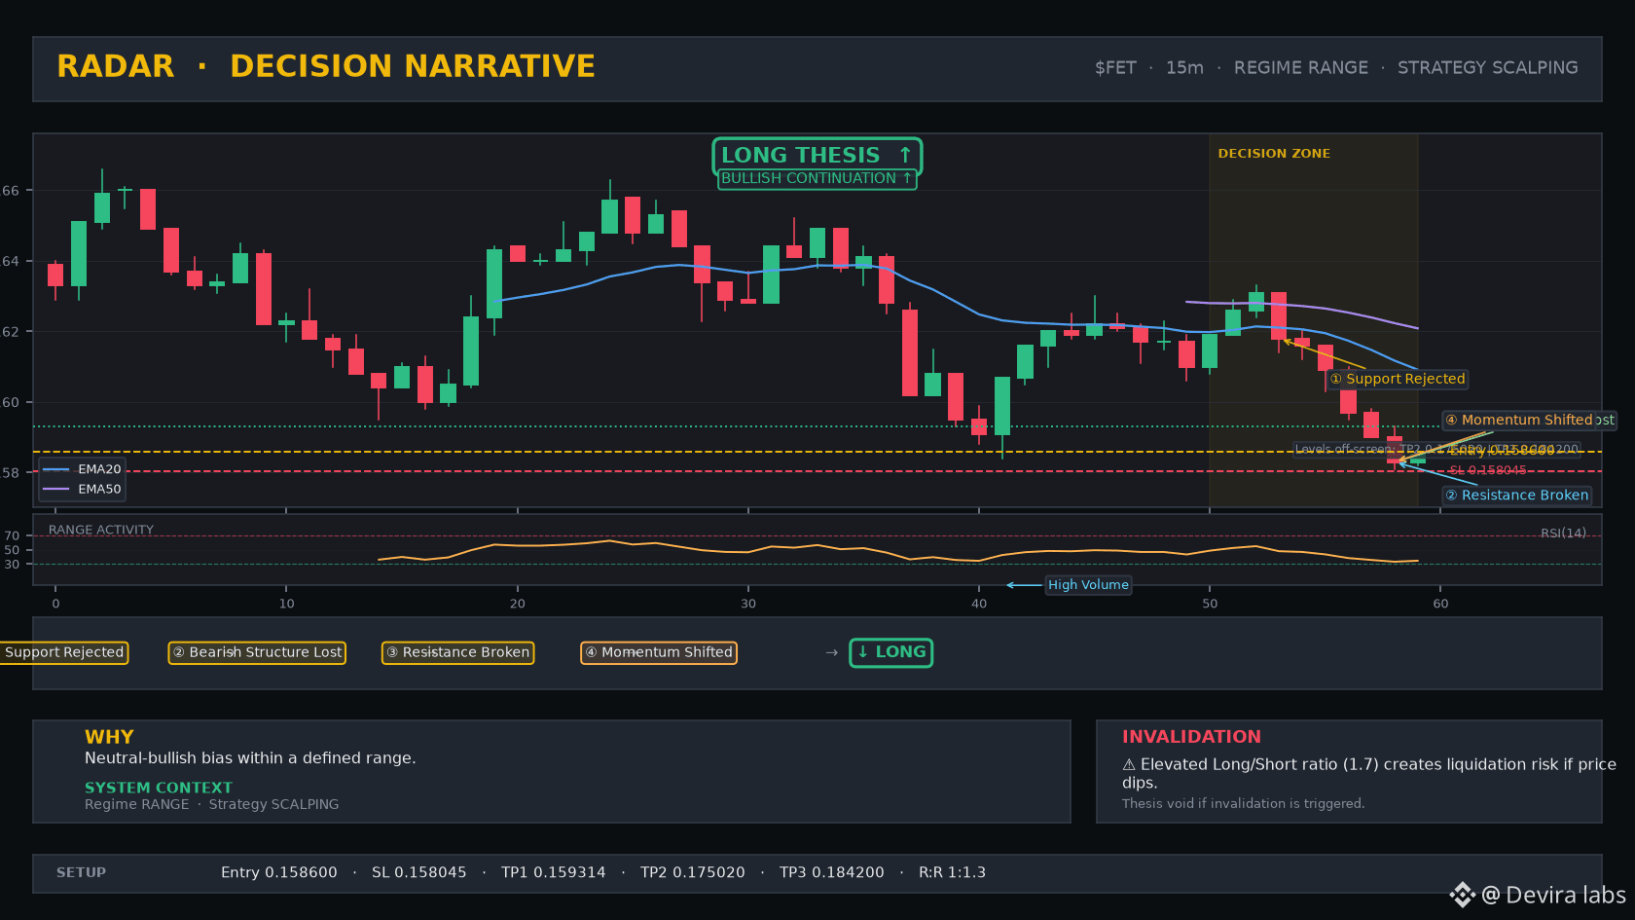Click the 20 tick on the time axis
1635x920 pixels.
[518, 604]
